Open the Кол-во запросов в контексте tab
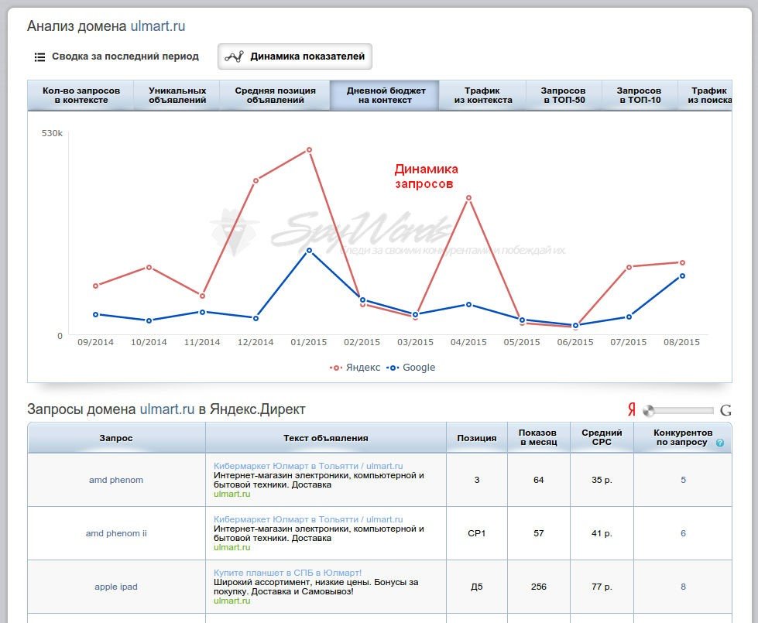This screenshot has height=623, width=758. coord(81,95)
